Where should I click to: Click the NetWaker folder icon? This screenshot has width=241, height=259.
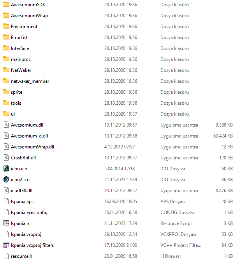pos(6,70)
